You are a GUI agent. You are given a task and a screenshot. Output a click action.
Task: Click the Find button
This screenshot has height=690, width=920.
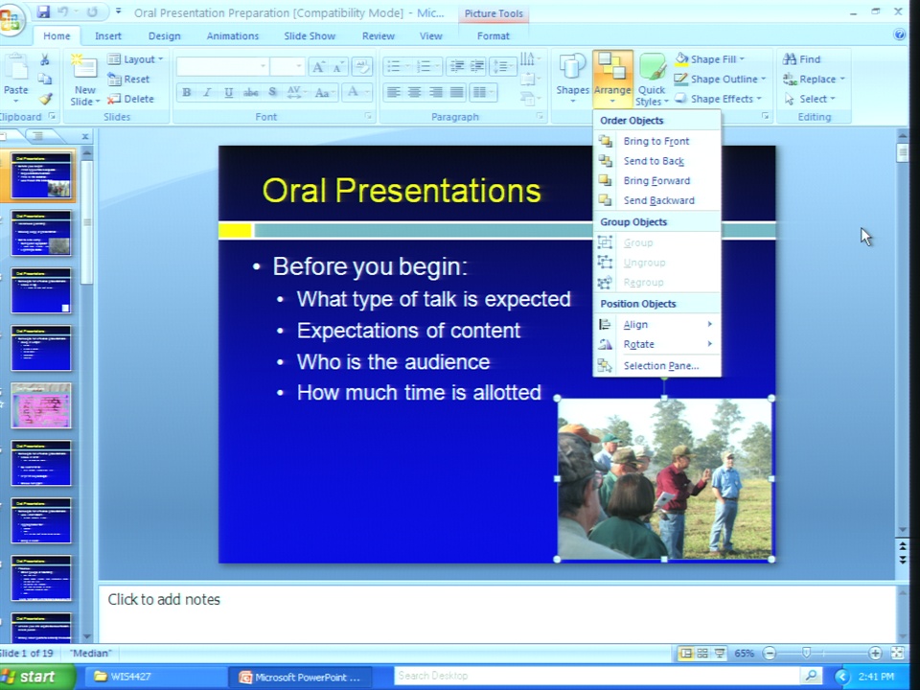802,58
